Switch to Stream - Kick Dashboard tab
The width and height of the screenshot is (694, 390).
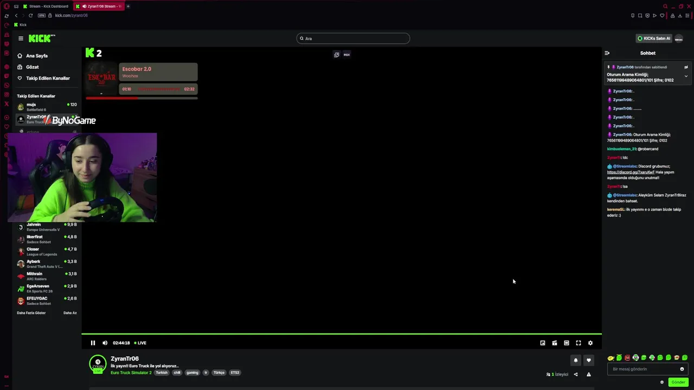[46, 6]
